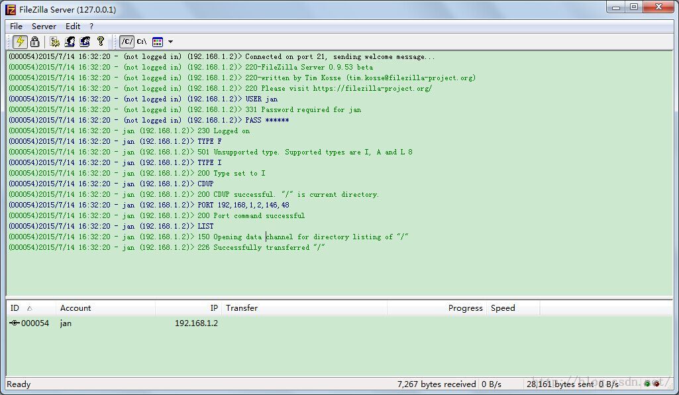Click the lock server padlock icon
Screen dimensions: 679x395
coord(34,42)
